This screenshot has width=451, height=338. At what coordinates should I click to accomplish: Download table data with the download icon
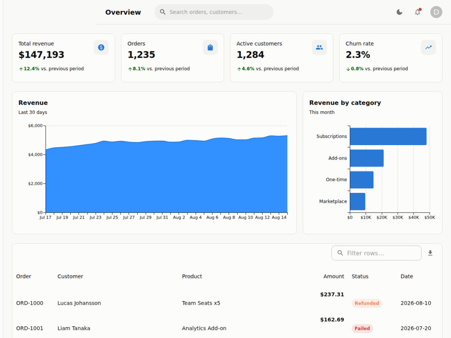point(430,253)
